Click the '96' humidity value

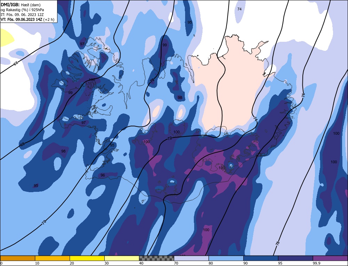[x=103, y=175]
